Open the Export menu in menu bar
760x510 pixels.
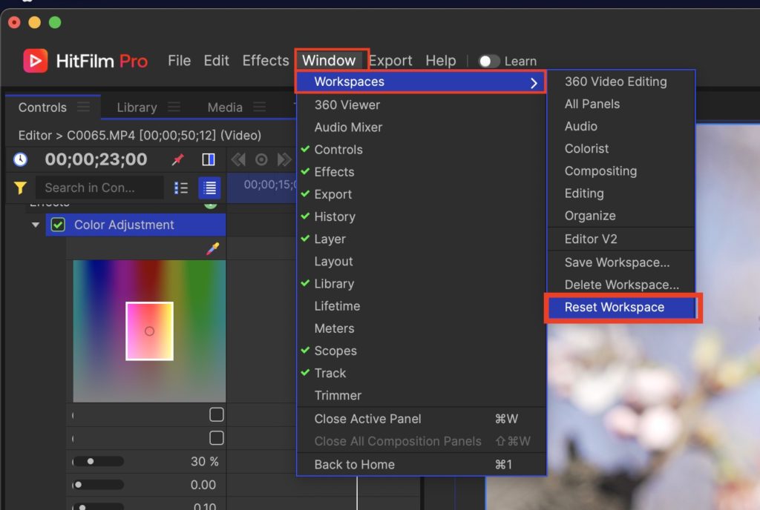pos(390,61)
